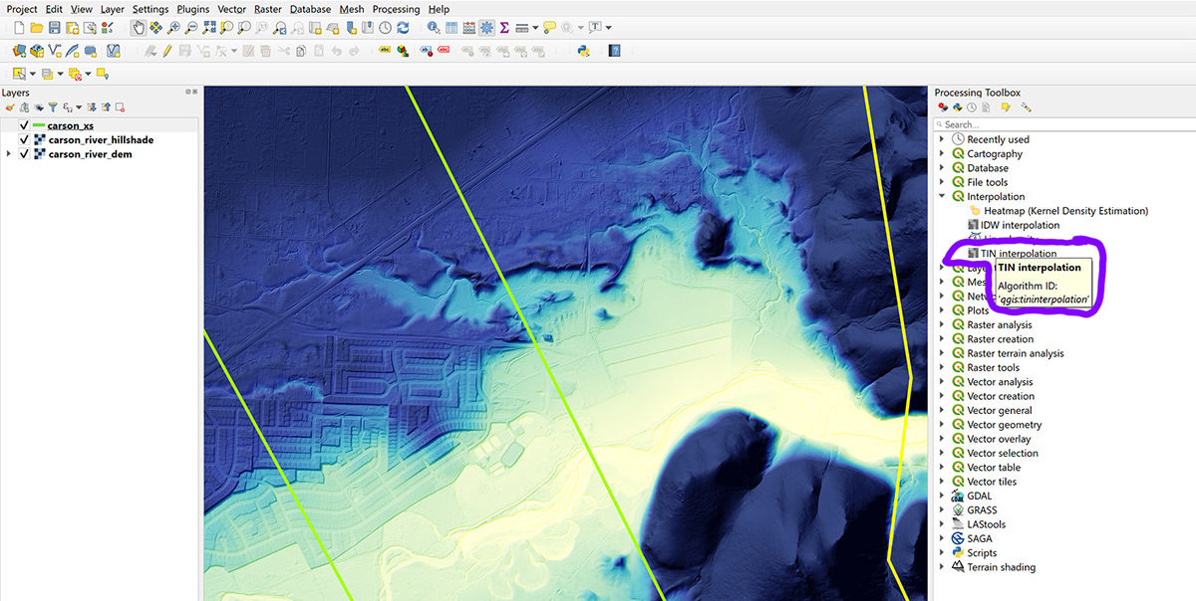Open the Processing Toolbox options wrench icon
The height and width of the screenshot is (601, 1196).
(1027, 106)
